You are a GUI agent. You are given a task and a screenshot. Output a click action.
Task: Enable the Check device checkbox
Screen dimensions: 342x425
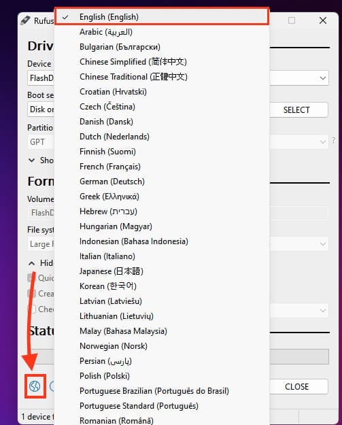coord(32,309)
